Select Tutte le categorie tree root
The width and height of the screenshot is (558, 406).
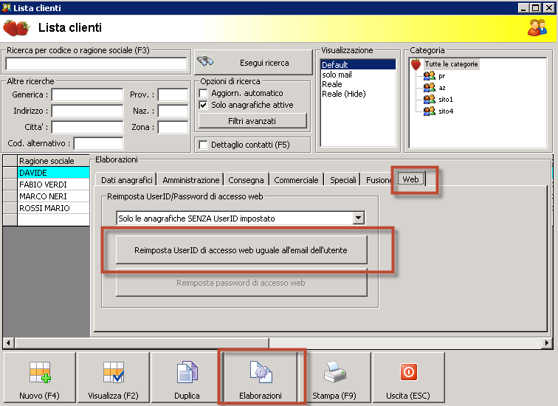[451, 64]
